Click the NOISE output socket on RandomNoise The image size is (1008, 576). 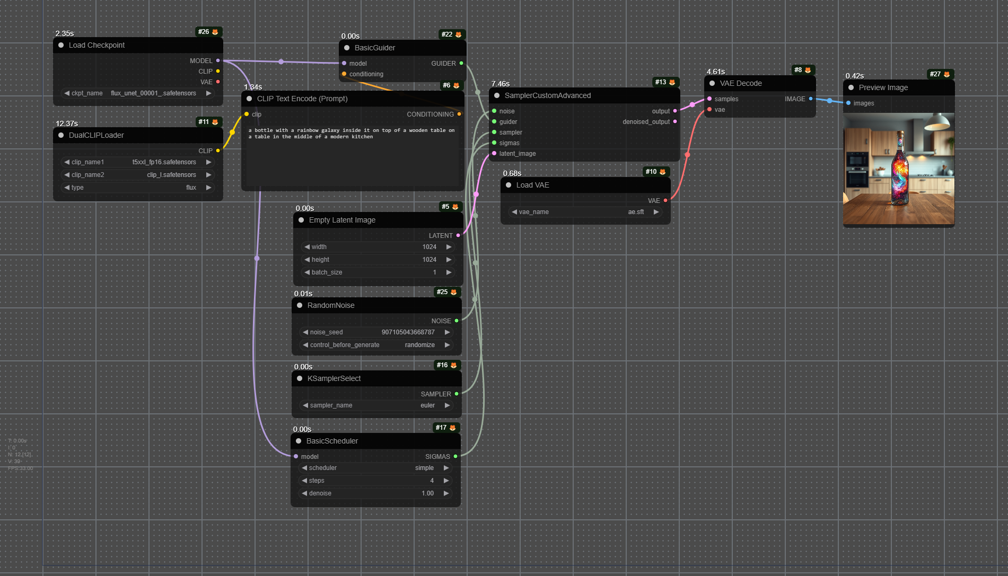click(457, 321)
